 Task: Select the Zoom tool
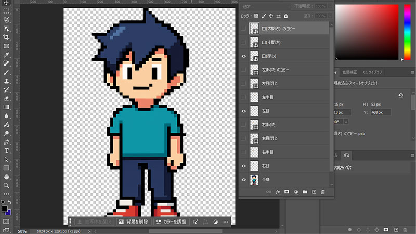tap(6, 186)
